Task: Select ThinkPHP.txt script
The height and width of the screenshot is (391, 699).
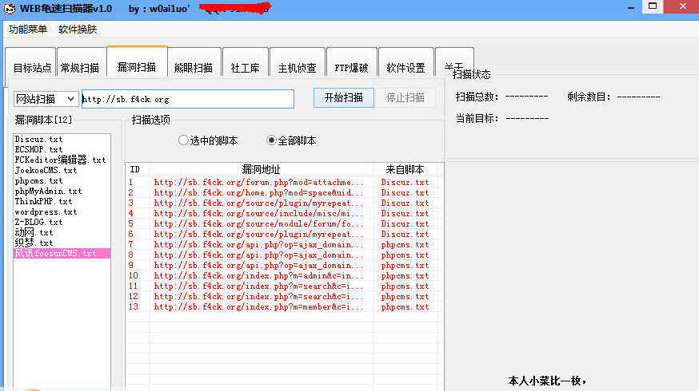Action: pos(62,202)
